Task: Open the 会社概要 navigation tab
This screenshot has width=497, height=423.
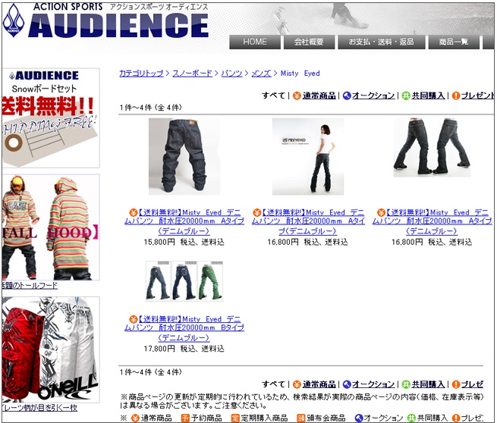Action: pyautogui.click(x=309, y=42)
